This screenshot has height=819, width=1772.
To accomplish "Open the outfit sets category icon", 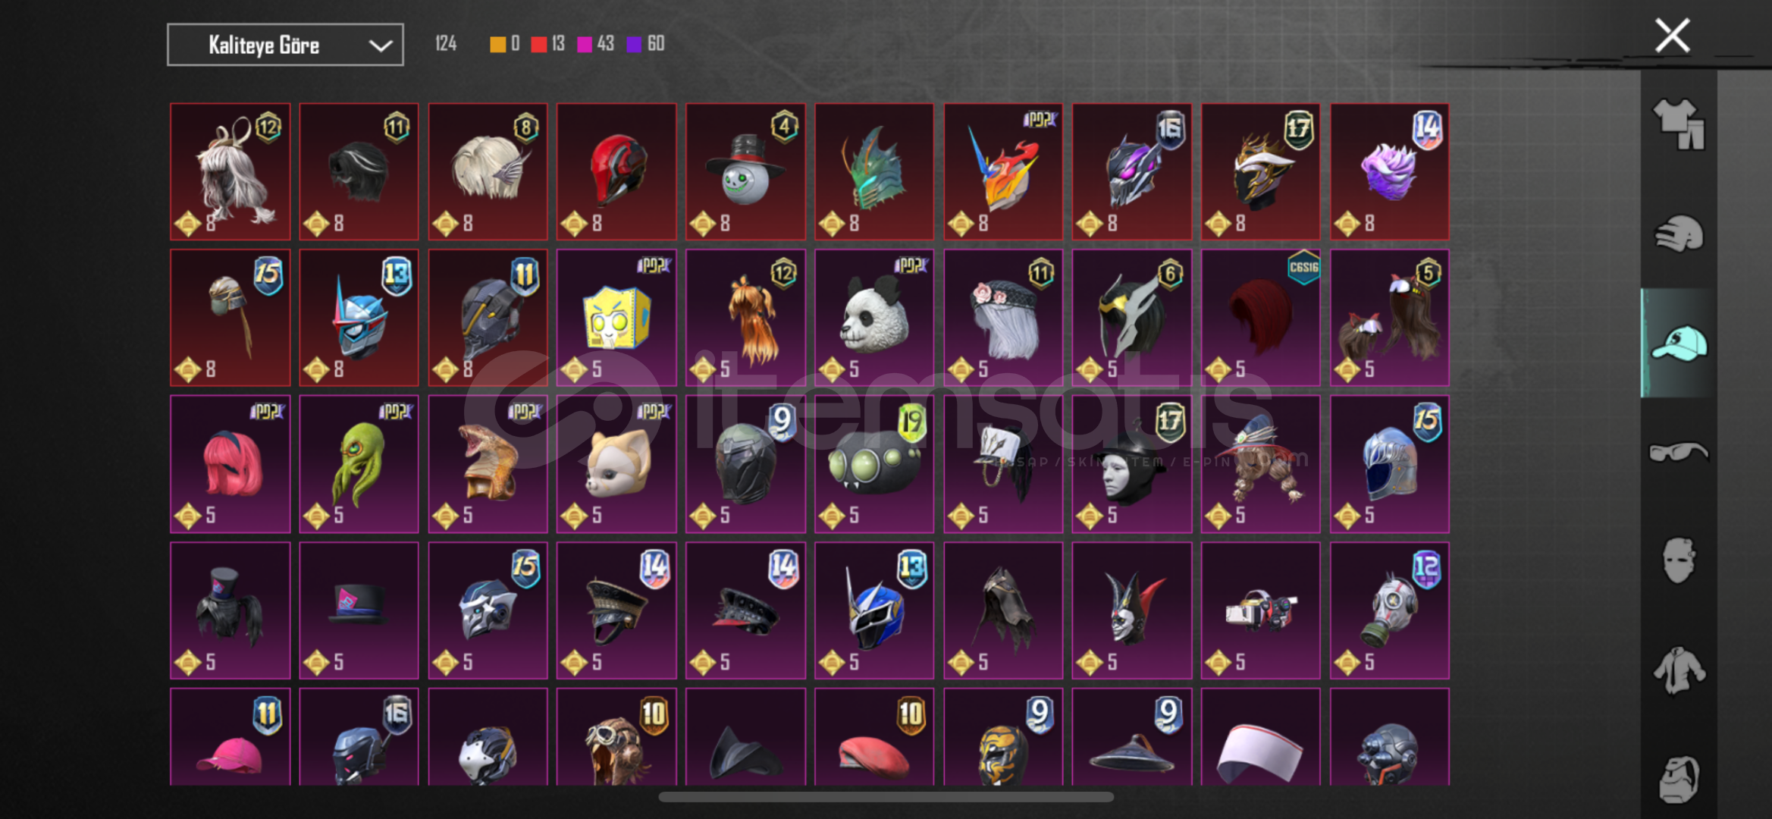I will coord(1679,124).
